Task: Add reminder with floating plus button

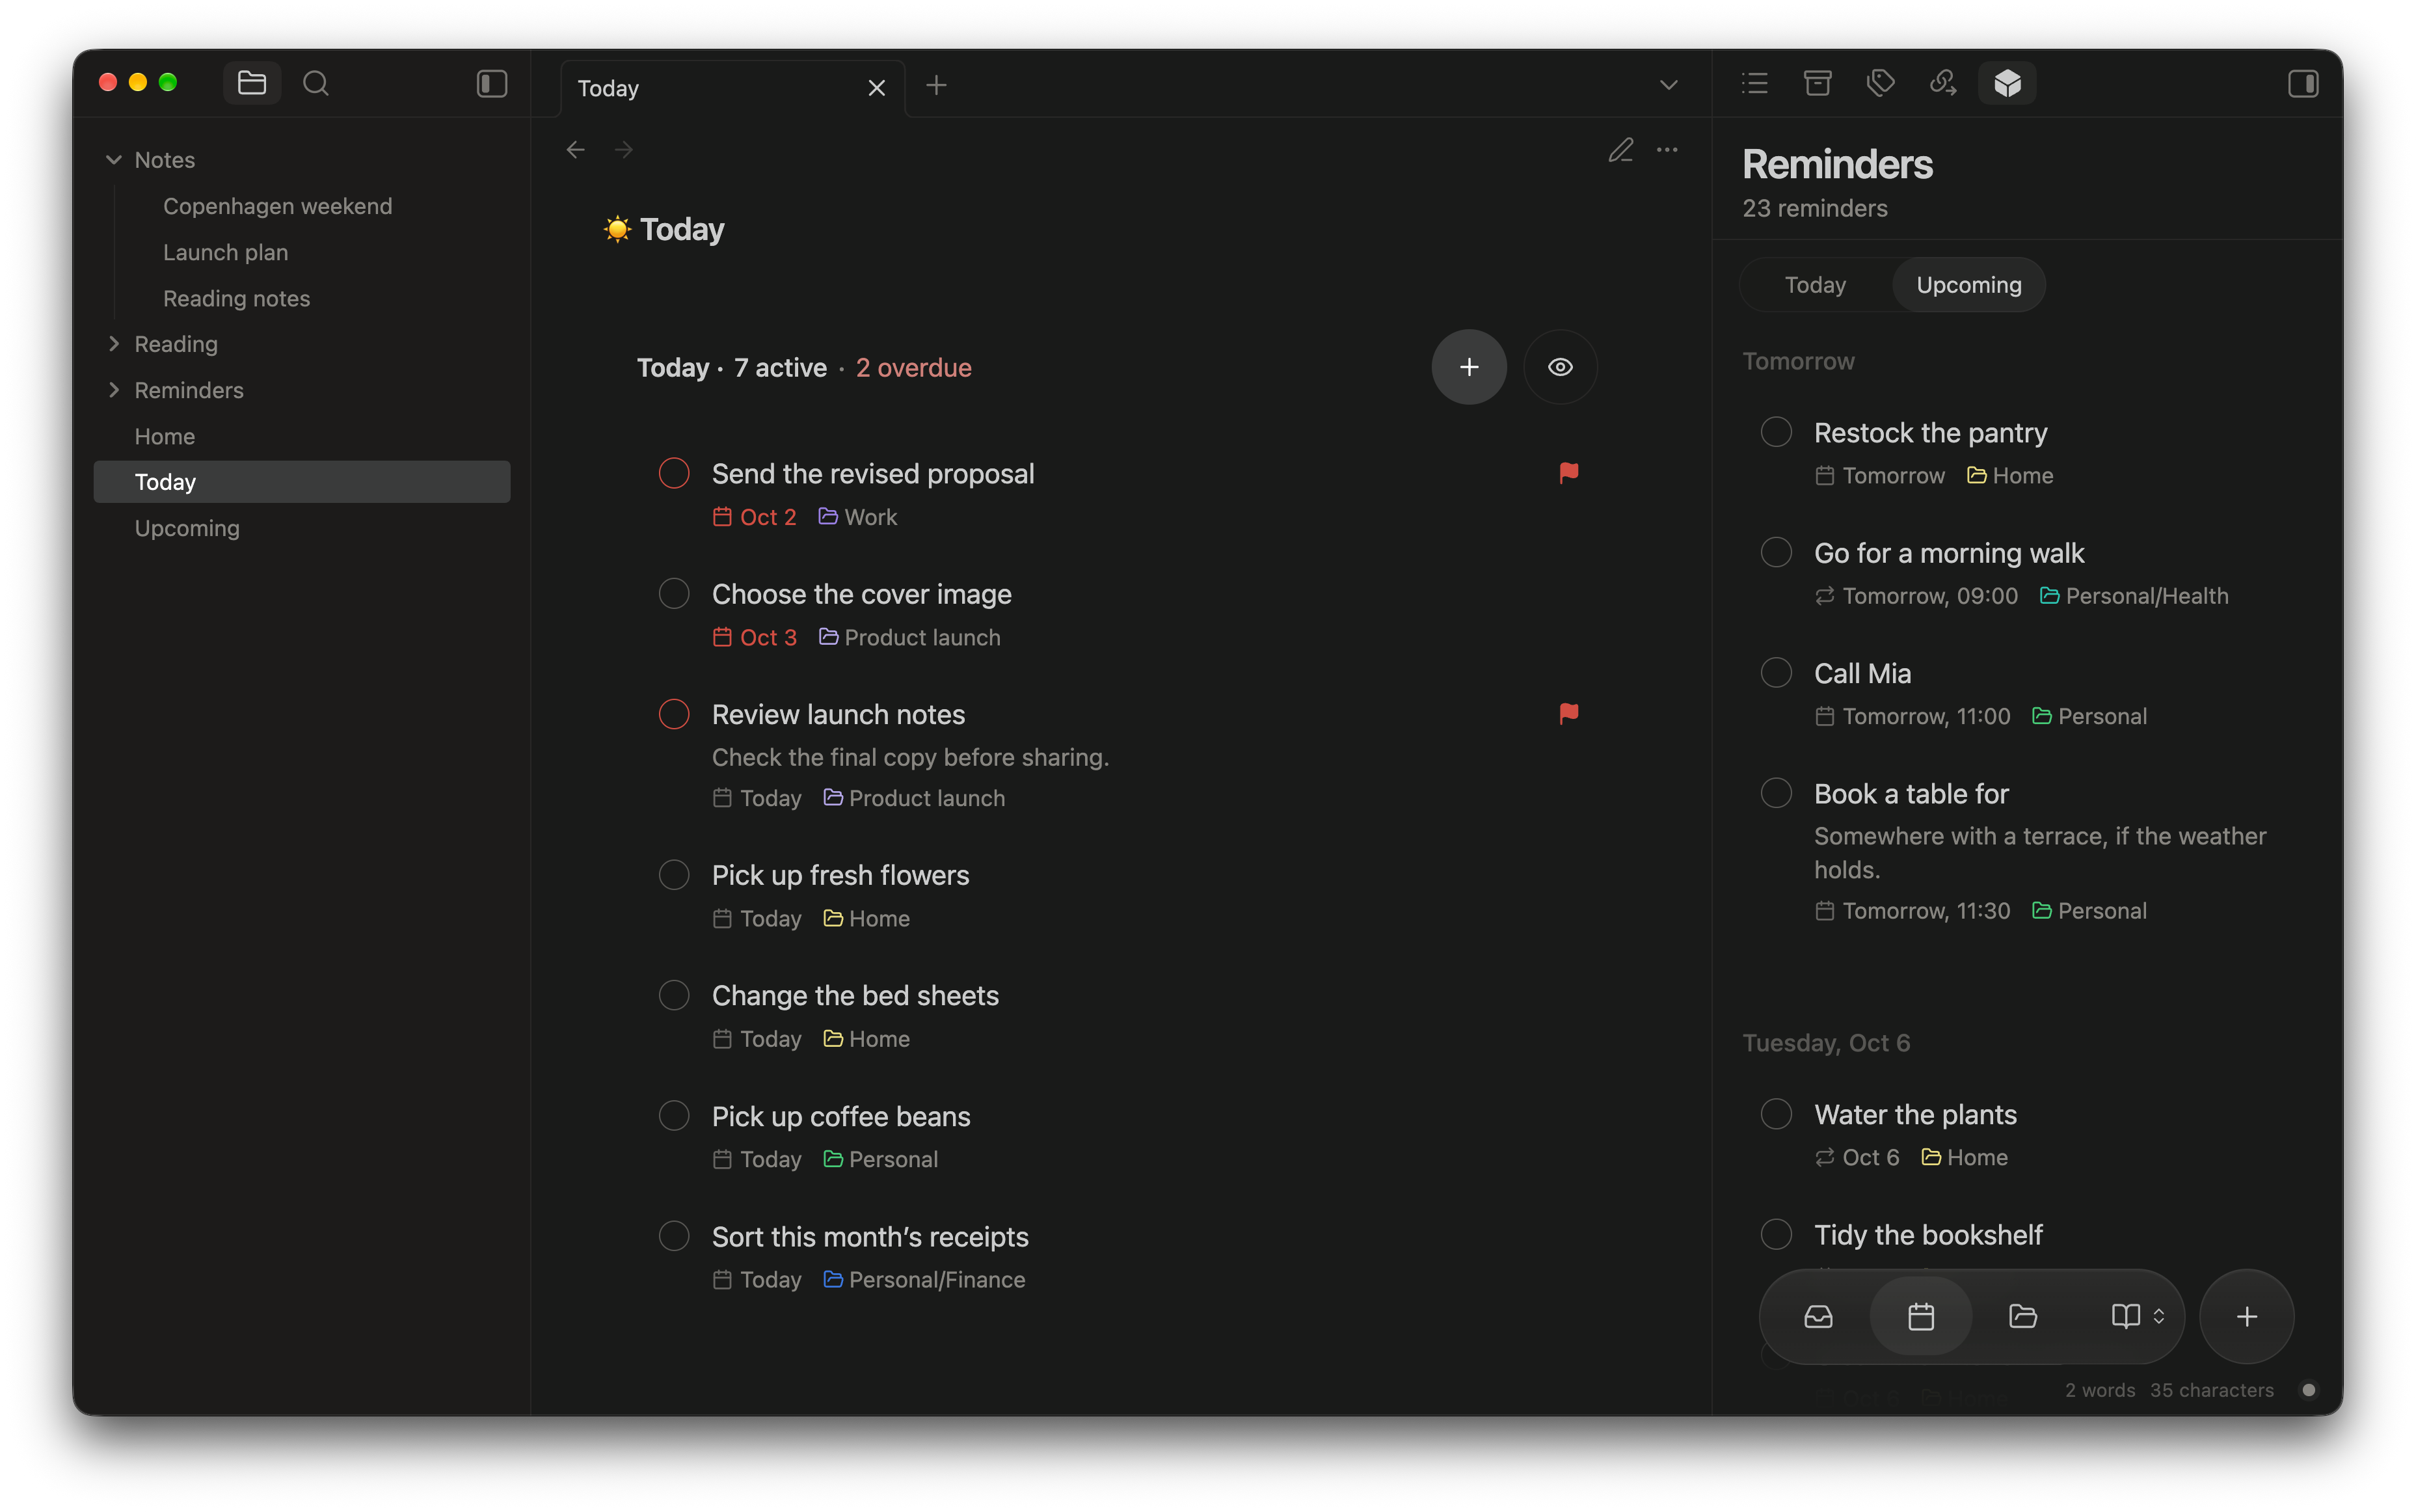Action: tap(2246, 1316)
